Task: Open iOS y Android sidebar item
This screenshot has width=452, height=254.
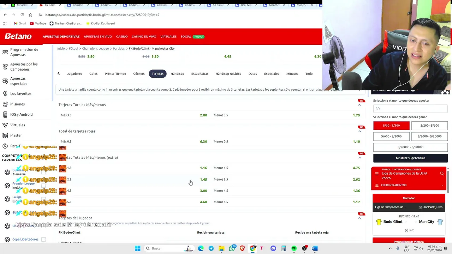Action: pyautogui.click(x=21, y=114)
